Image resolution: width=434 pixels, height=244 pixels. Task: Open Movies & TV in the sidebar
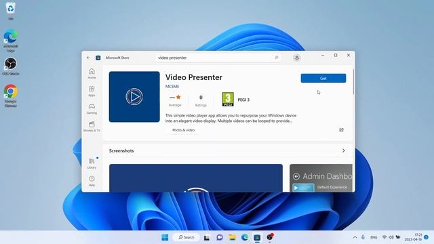coord(92,126)
